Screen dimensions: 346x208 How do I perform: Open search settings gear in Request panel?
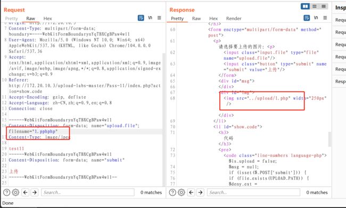pyautogui.click(x=15, y=193)
